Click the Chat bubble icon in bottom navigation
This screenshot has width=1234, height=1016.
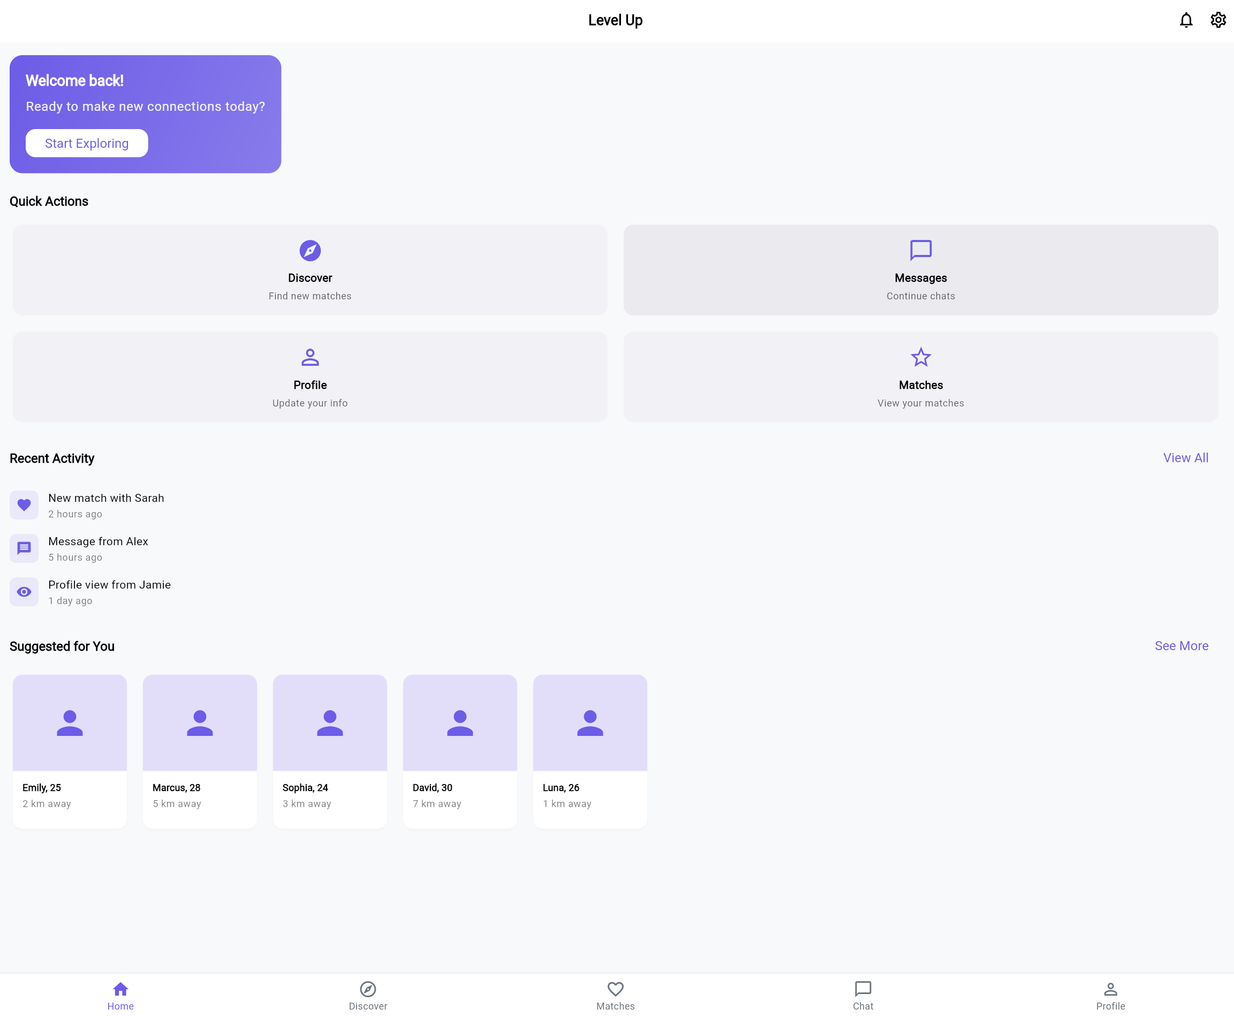click(863, 989)
